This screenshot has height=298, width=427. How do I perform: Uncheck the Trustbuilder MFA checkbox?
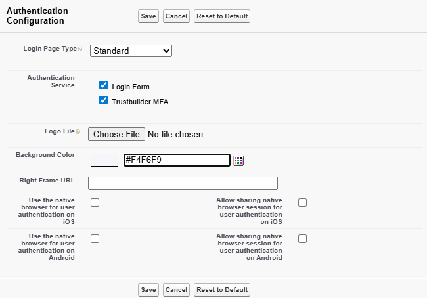click(x=103, y=100)
